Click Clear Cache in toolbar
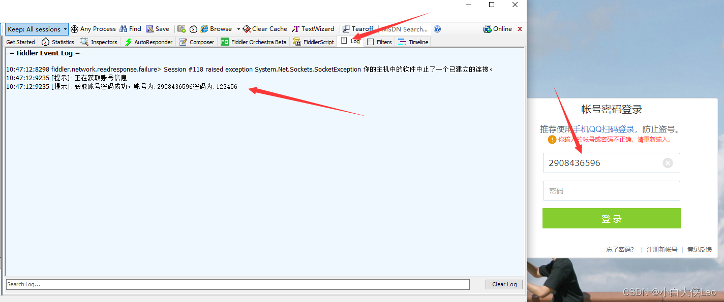Screen dimensions: 724x302 click(265, 29)
